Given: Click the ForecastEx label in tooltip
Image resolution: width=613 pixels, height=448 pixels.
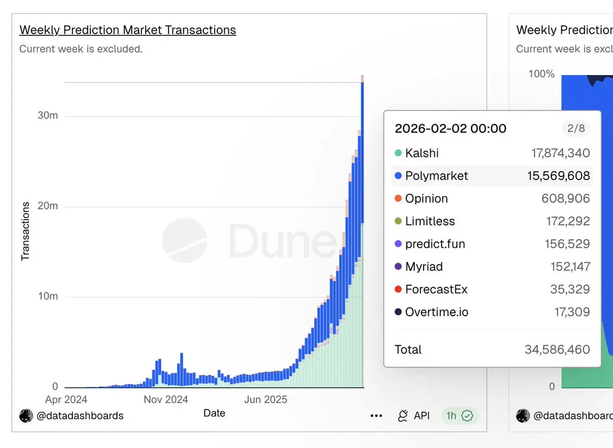Looking at the screenshot, I should (436, 289).
